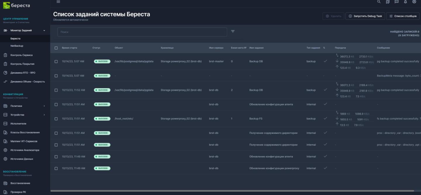Click the Контроль Покрытия clipboard icon
421x195 pixels.
point(5,64)
